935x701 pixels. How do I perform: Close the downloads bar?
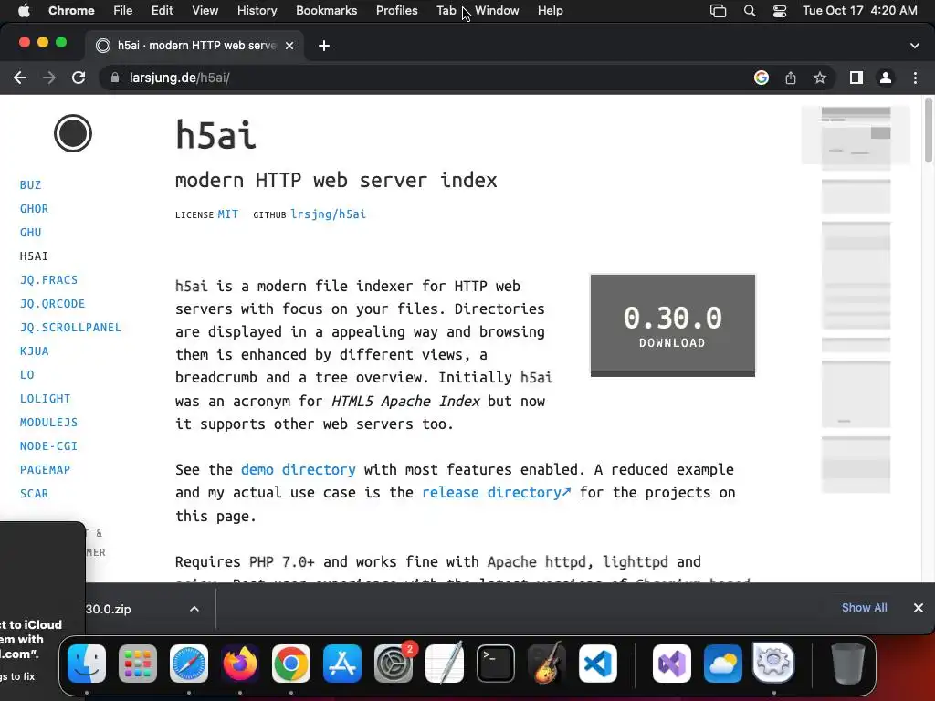click(x=919, y=607)
